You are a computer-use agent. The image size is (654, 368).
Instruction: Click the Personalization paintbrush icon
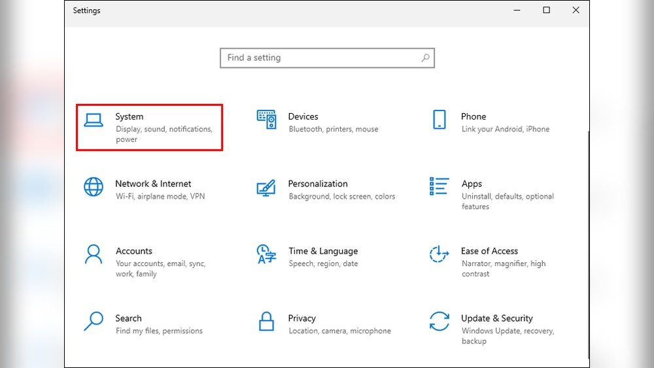click(266, 188)
